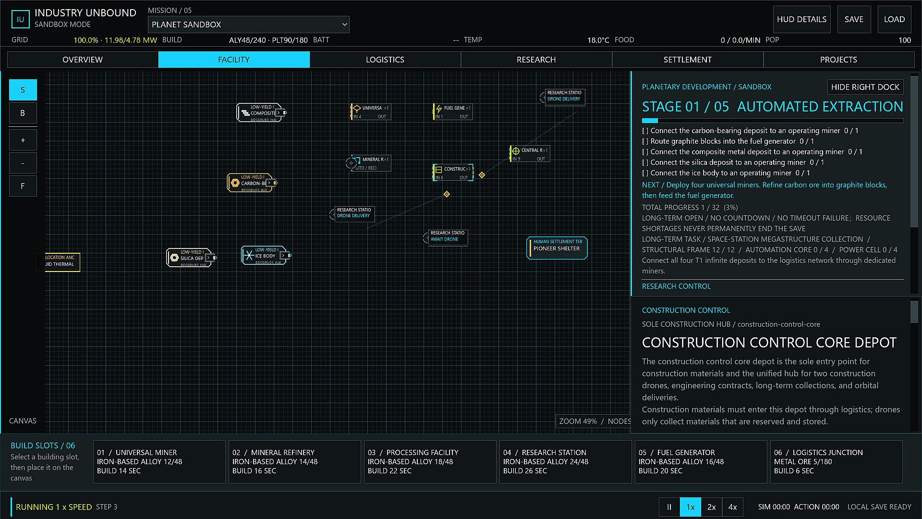Select build slot 02 Mineral Refinery
The image size is (922, 519).
pos(295,462)
